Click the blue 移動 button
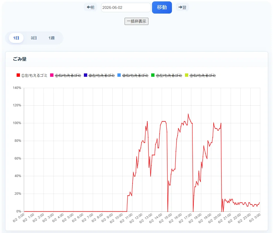The height and width of the screenshot is (233, 273). [x=162, y=7]
